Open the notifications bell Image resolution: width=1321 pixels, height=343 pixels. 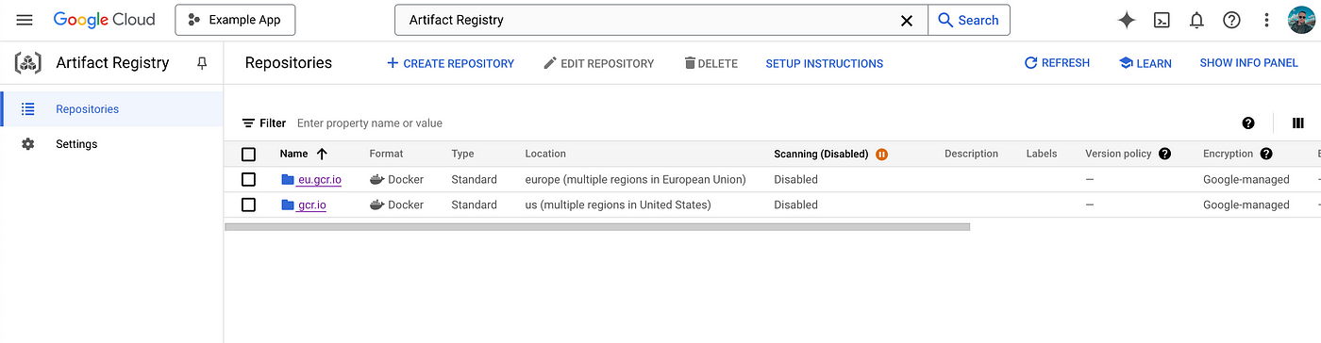(x=1196, y=20)
